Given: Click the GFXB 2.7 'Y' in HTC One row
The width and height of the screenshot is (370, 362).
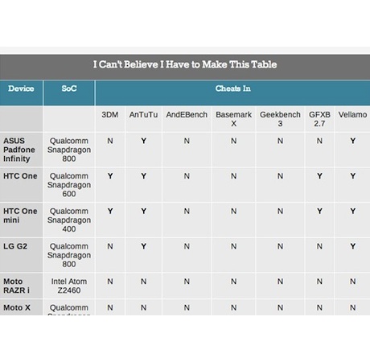Looking at the screenshot, I should coord(319,176).
